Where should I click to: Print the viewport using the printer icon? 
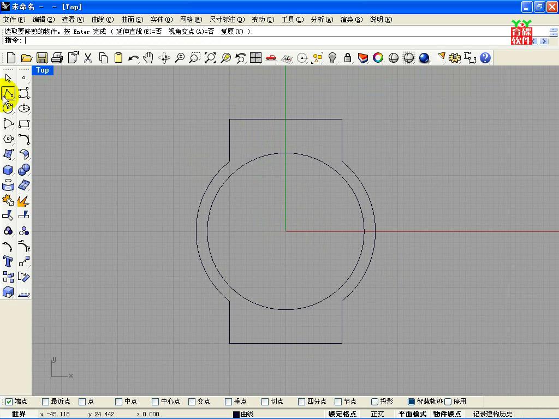(x=57, y=58)
